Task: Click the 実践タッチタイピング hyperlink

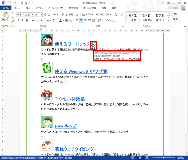Action: tap(74, 149)
